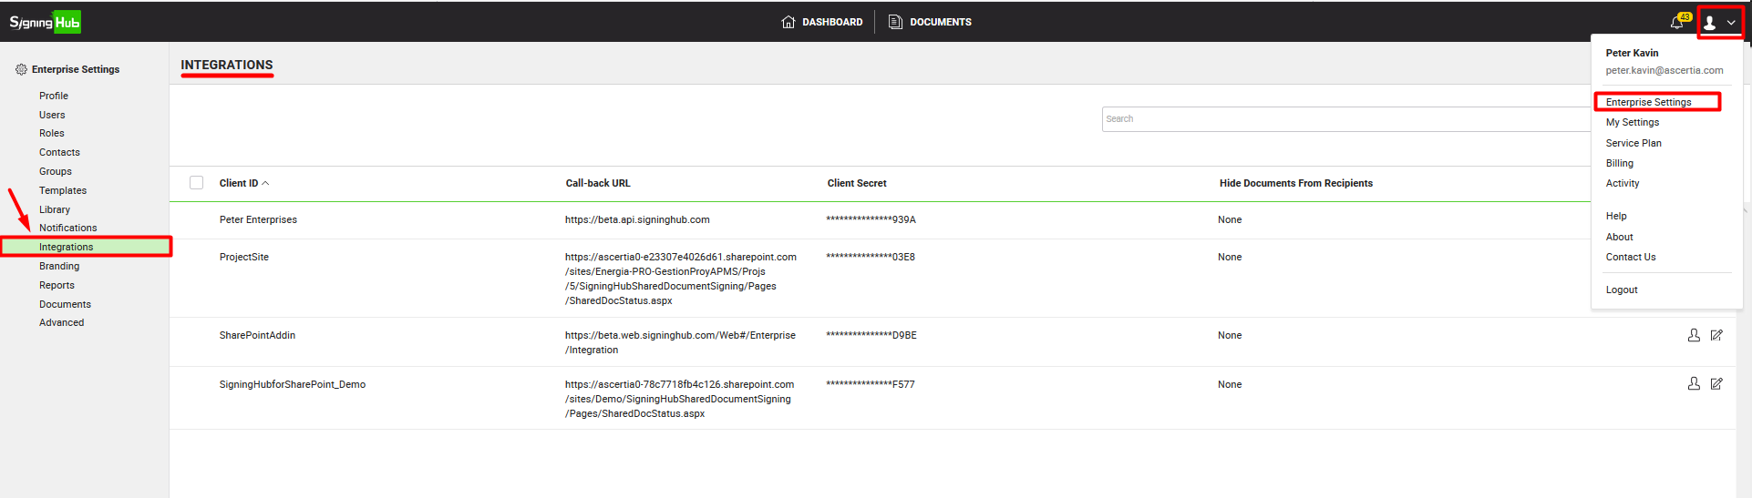Click Logout in user menu
The width and height of the screenshot is (1752, 498).
(x=1622, y=290)
